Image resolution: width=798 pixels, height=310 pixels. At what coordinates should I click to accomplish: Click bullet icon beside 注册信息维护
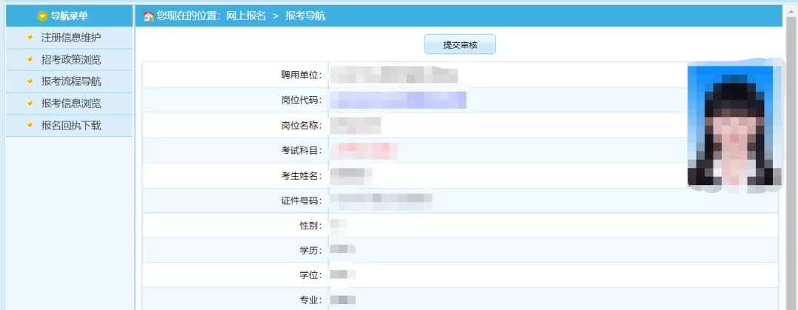click(x=30, y=37)
